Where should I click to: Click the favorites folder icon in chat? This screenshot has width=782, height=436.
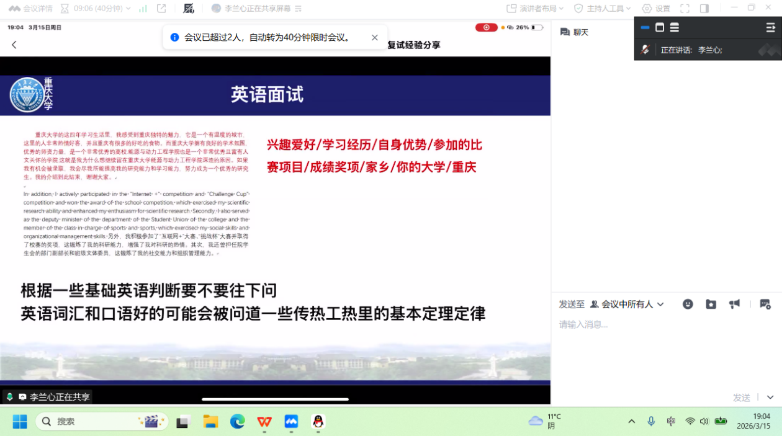tap(711, 304)
